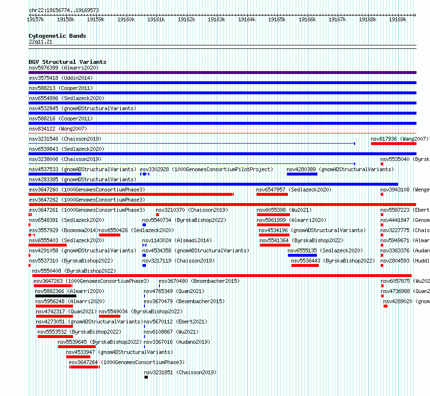
Task: Select esv3670479 (Besenbacher2015) label
Action: tap(184, 301)
